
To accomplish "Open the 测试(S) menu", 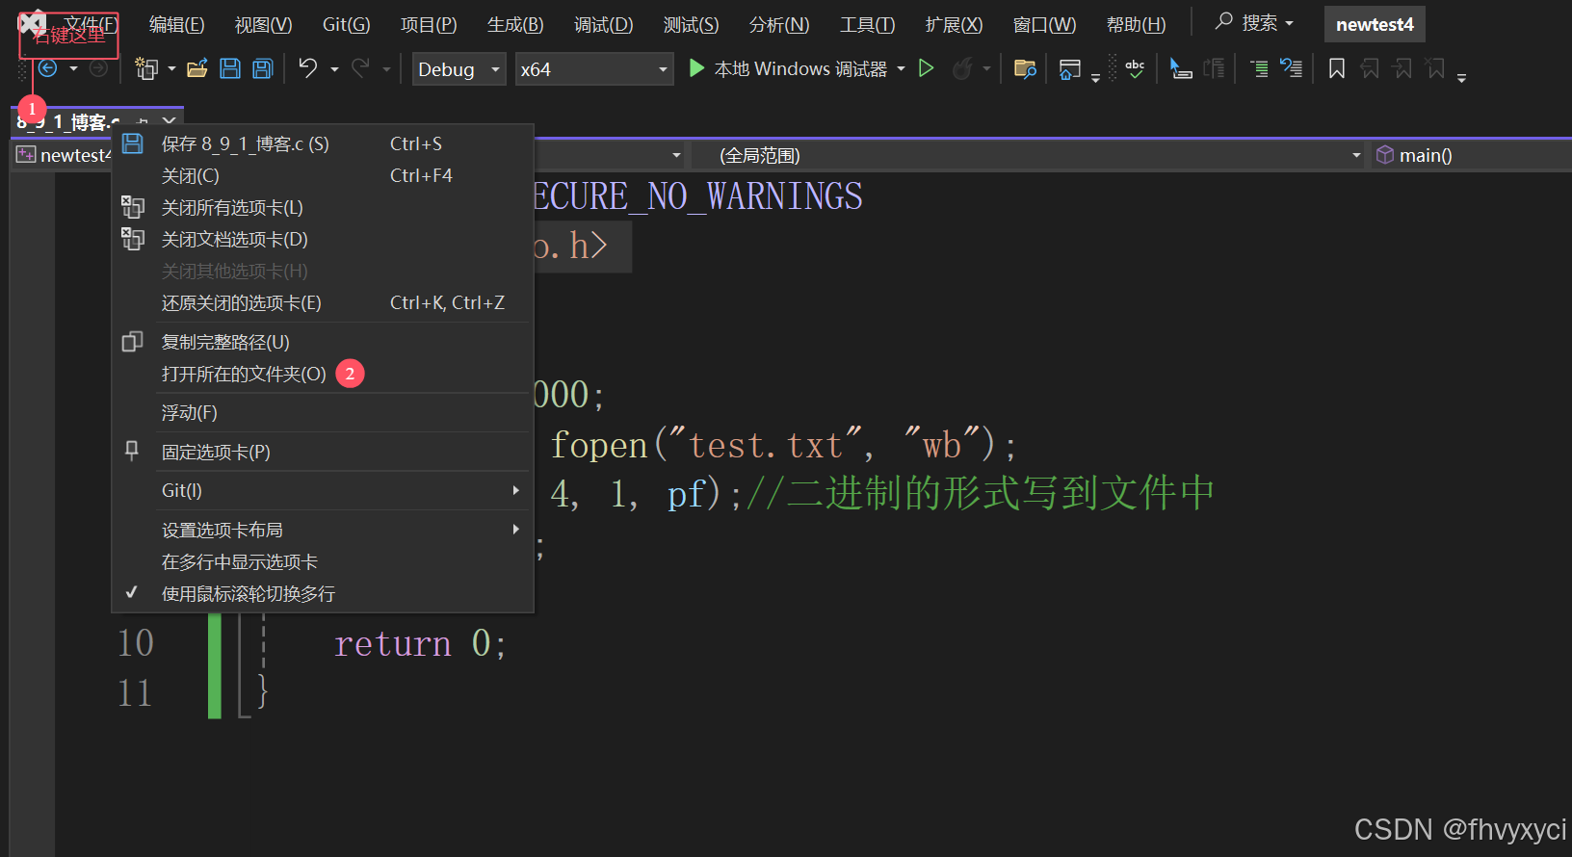I will pyautogui.click(x=691, y=24).
